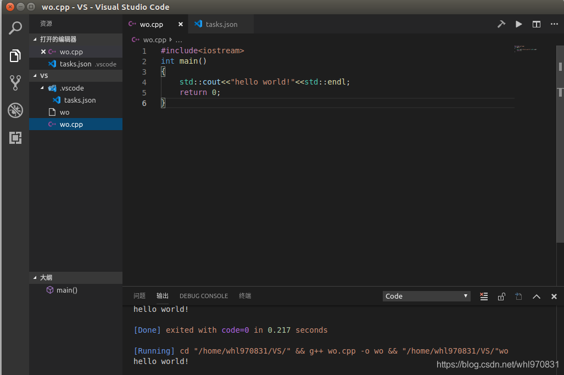Screen dimensions: 564x375
Task: Select the wo binary file in explorer
Action: coord(76,112)
